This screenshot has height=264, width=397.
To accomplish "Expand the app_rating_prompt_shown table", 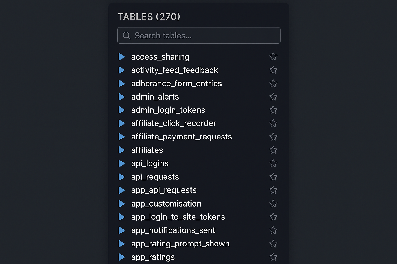I will (122, 244).
